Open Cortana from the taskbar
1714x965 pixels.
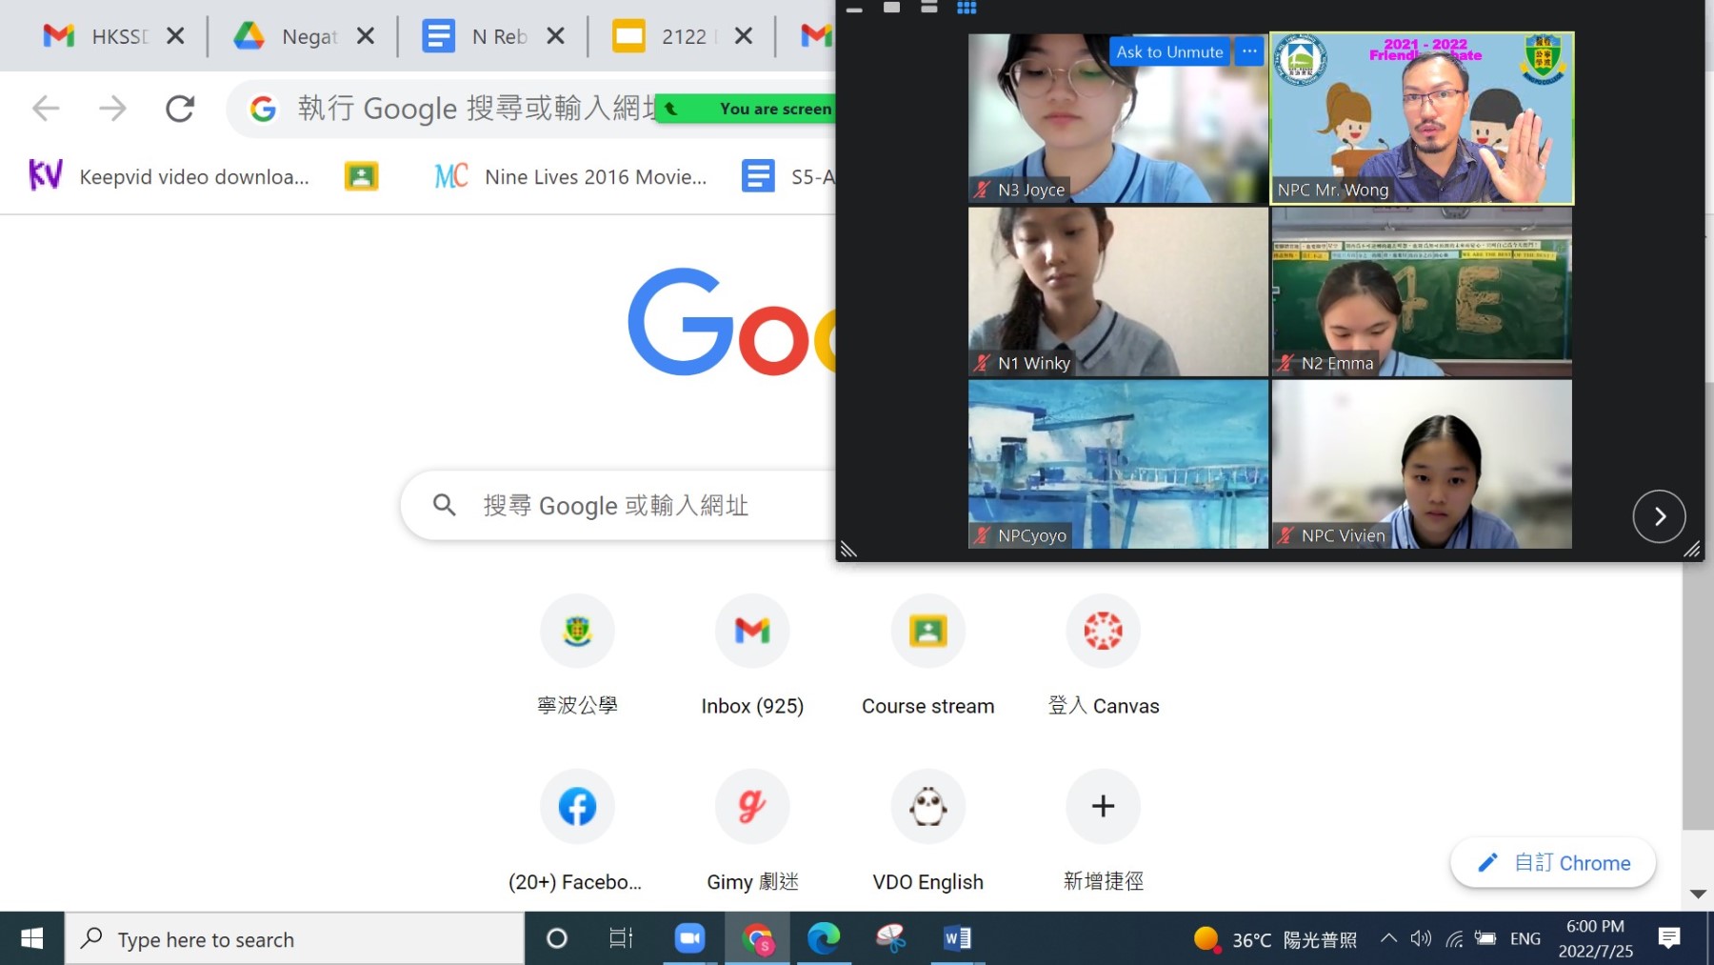tap(557, 939)
